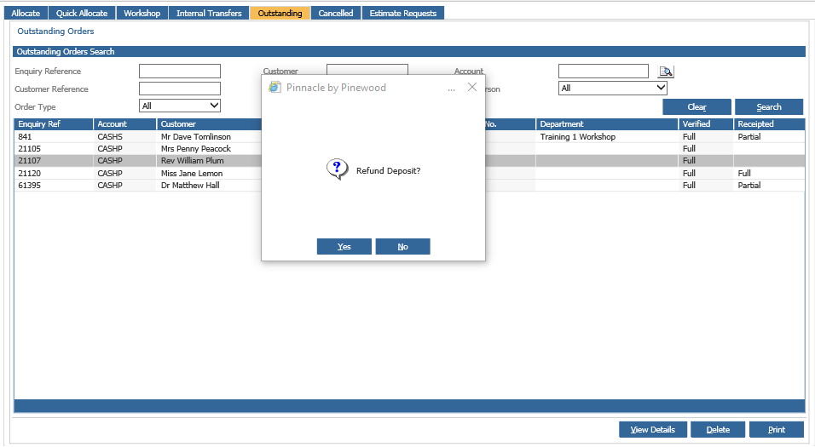The height and width of the screenshot is (447, 815).
Task: Switch to the Allocate tab
Action: click(26, 13)
